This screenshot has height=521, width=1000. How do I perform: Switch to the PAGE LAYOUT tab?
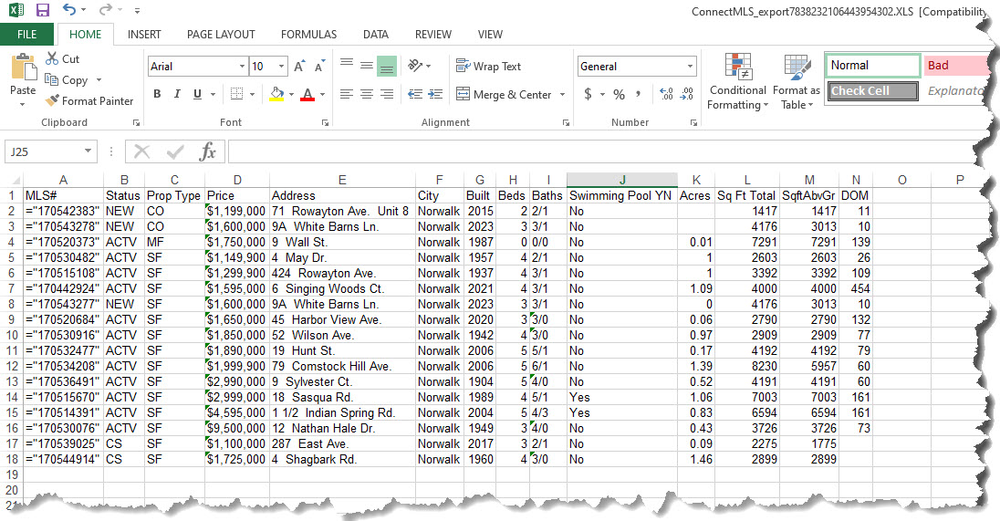(221, 35)
